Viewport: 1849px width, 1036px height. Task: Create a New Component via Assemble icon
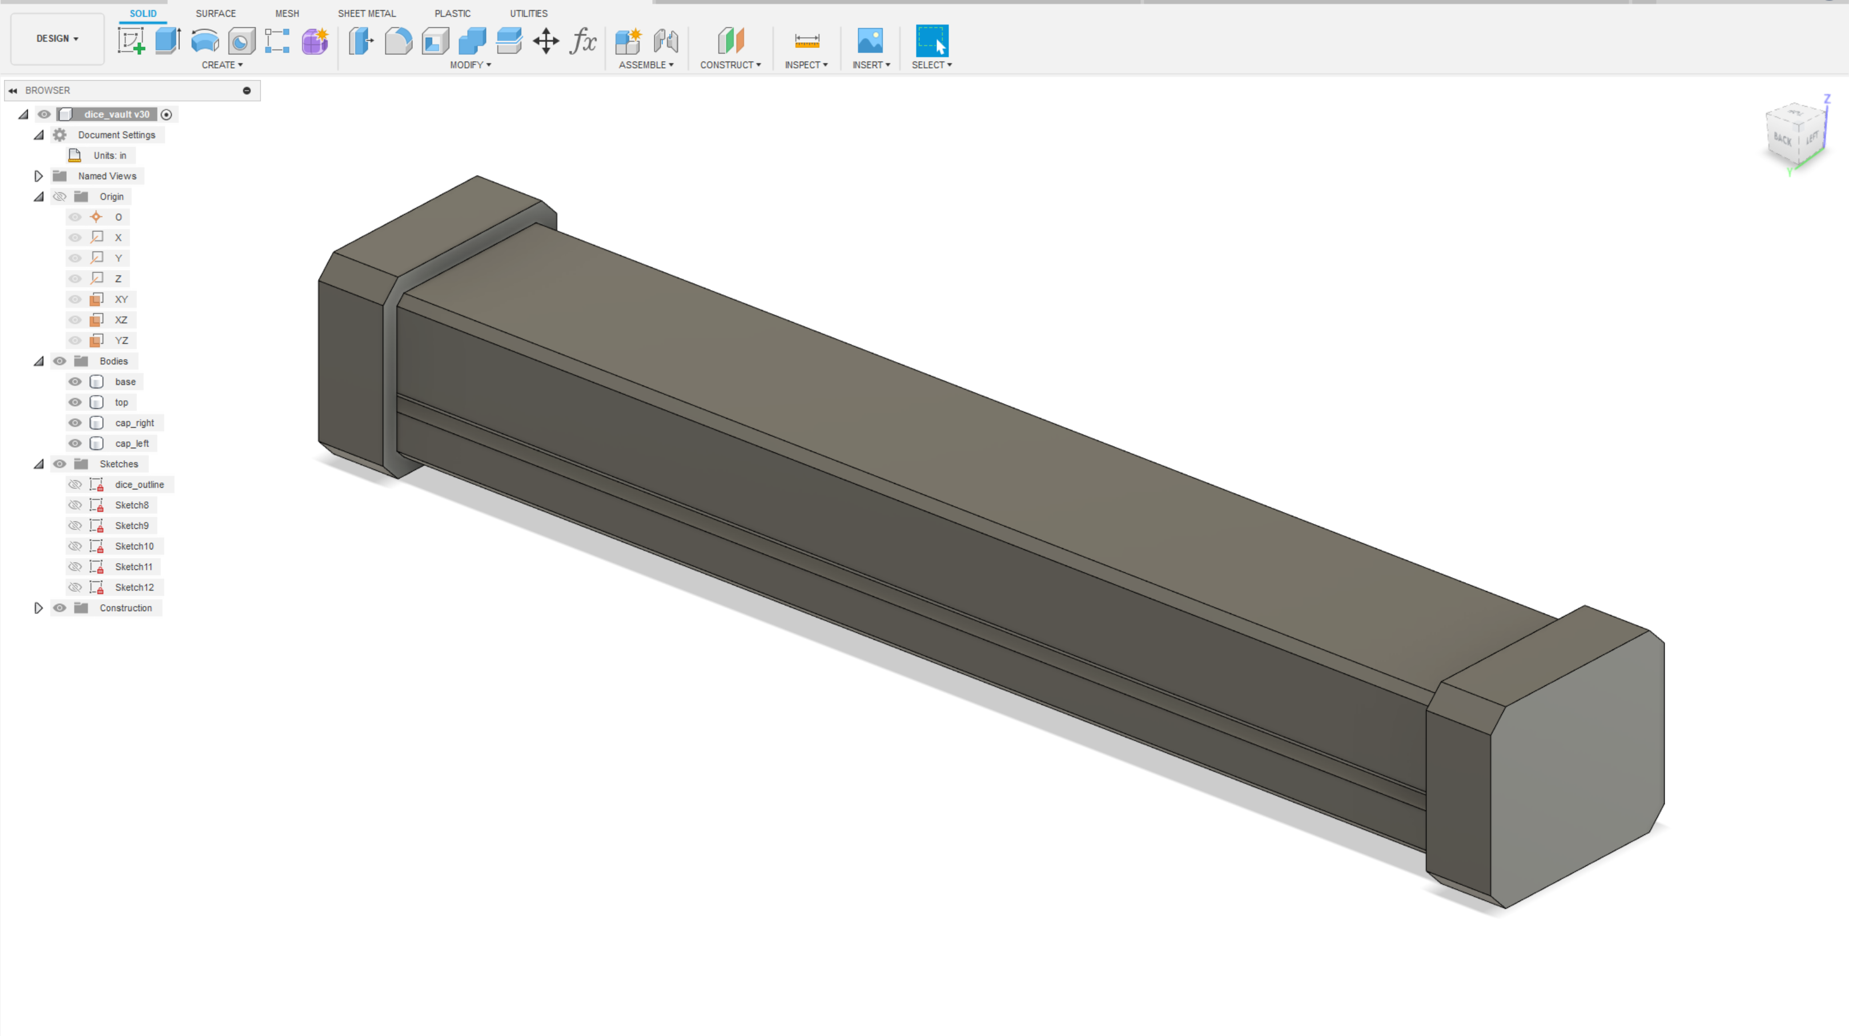628,43
